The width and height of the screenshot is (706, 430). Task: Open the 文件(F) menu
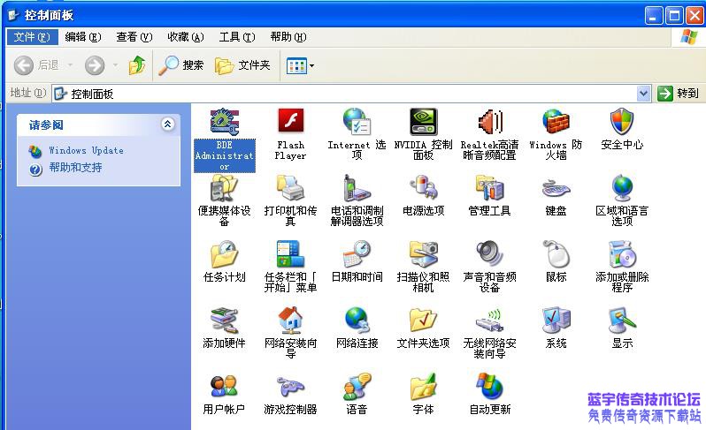tap(32, 37)
